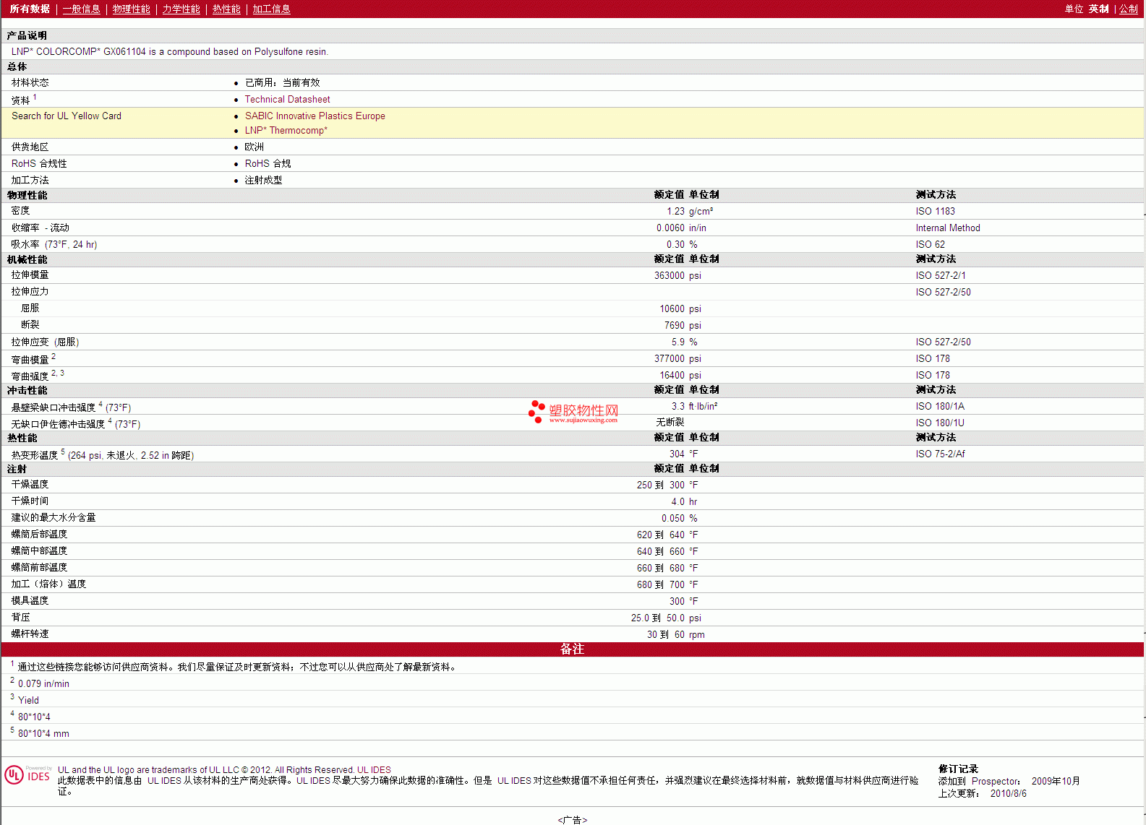The height and width of the screenshot is (825, 1146).
Task: Open the Technical Datasheet link
Action: 287,100
